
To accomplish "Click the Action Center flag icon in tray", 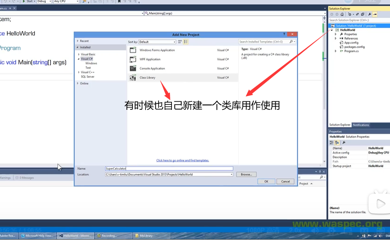I will tap(369, 236).
